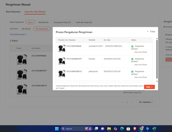This screenshot has width=172, height=132.
Task: Open Microsoft Store from the taskbar
Action: point(128,129)
